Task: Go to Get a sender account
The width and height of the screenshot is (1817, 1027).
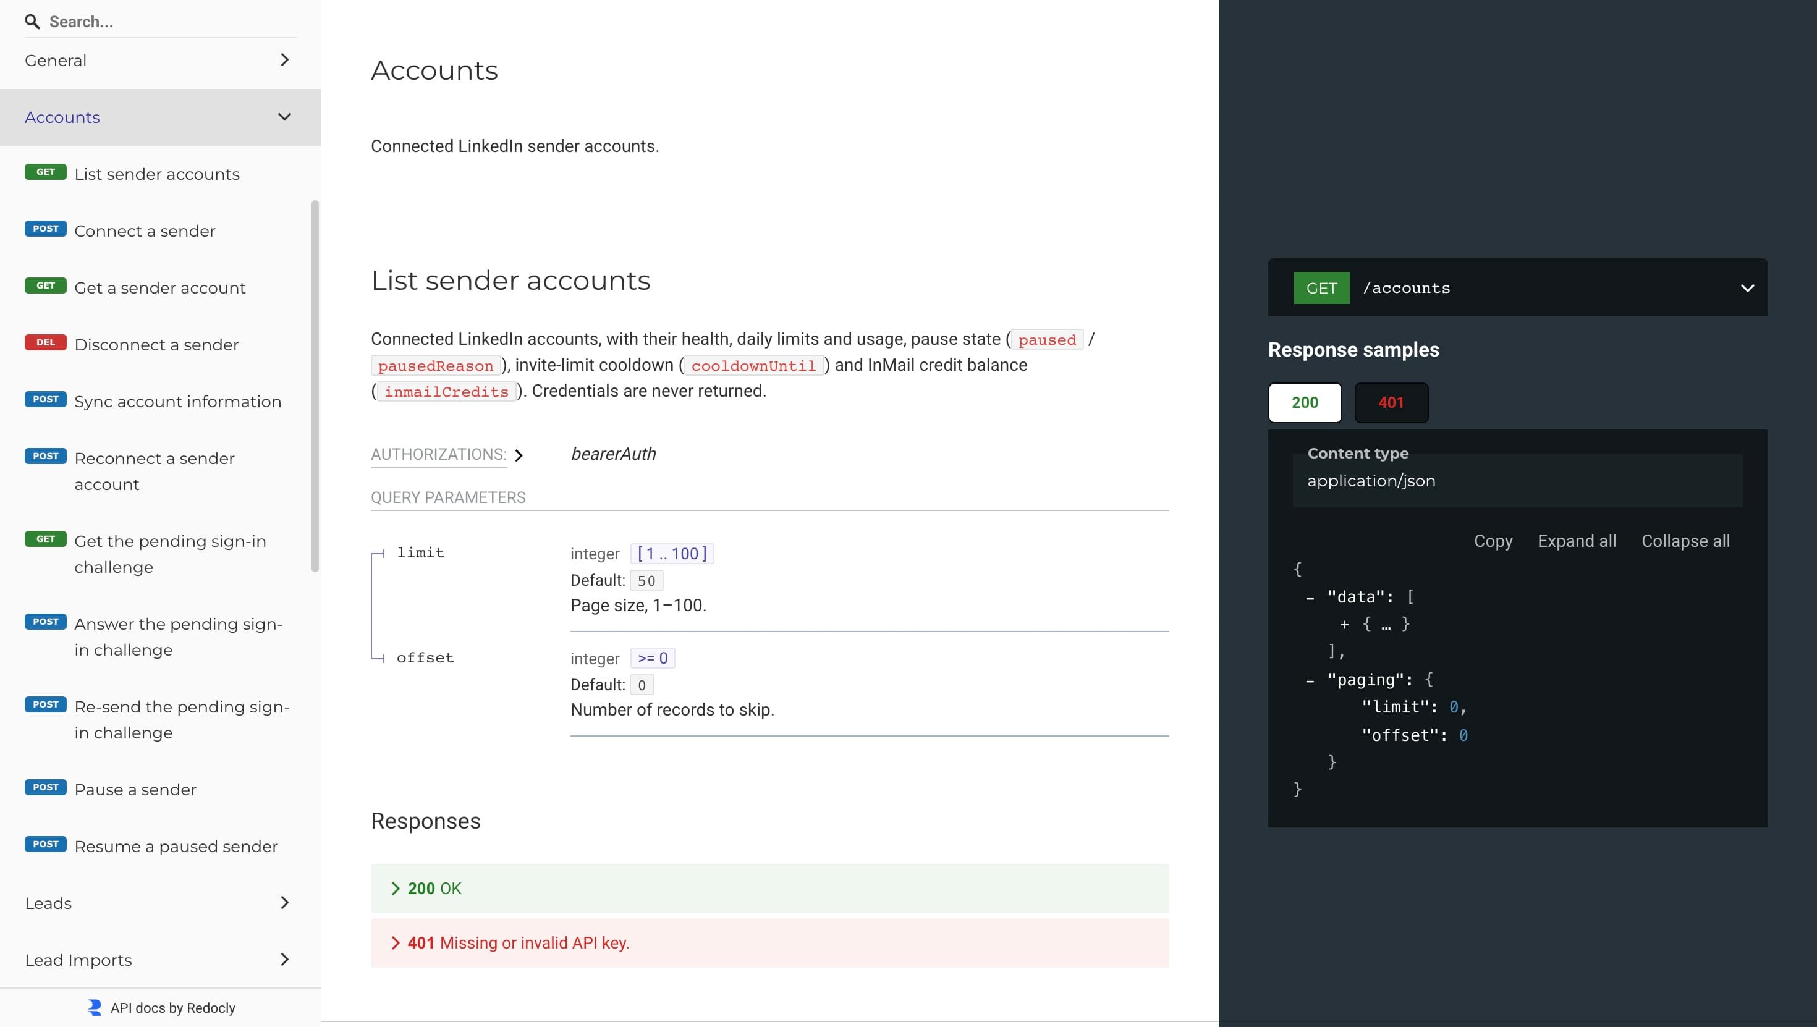Action: coord(159,288)
